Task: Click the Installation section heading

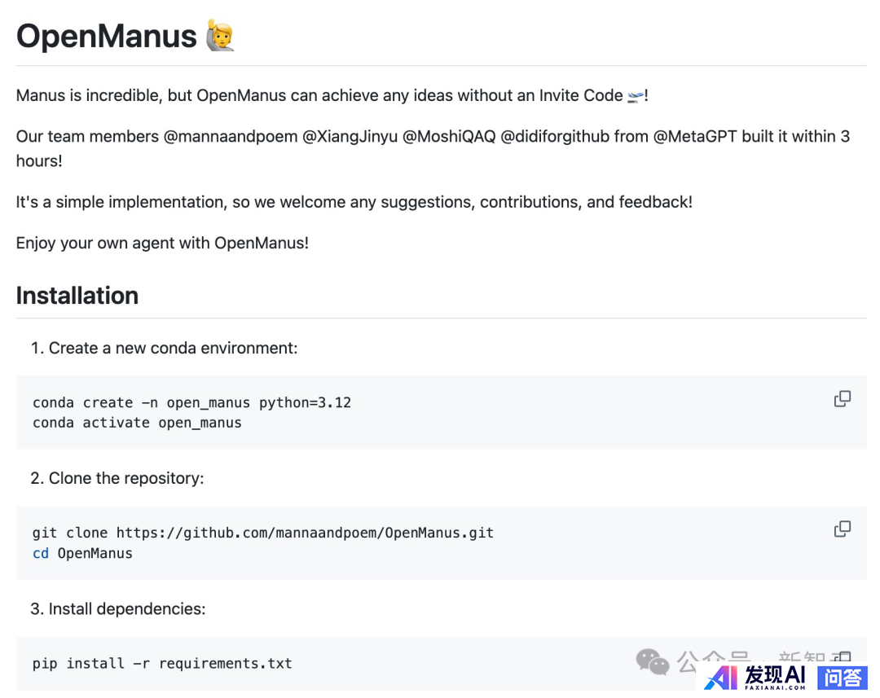Action: click(77, 295)
